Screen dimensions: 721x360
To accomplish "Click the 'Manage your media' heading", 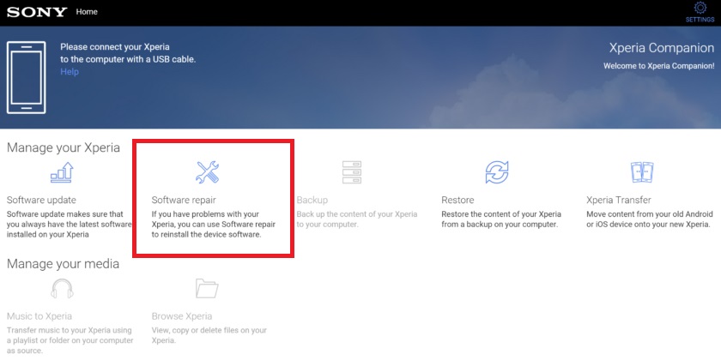I will pyautogui.click(x=63, y=264).
